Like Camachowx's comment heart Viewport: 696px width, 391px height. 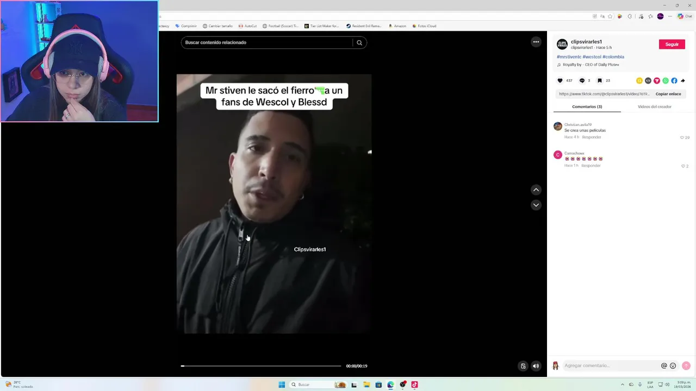[683, 166]
